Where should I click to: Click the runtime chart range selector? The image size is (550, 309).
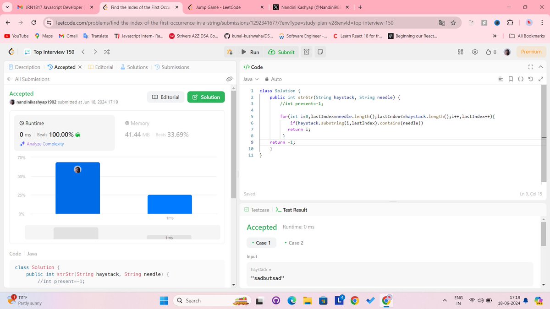[122, 233]
